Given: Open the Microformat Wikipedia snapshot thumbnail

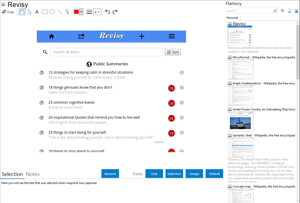Looking at the screenshot, I should pyautogui.click(x=240, y=69).
